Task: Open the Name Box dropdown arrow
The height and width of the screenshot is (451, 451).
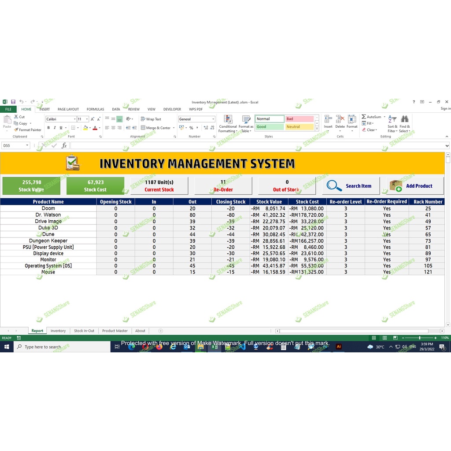Action: [x=27, y=145]
